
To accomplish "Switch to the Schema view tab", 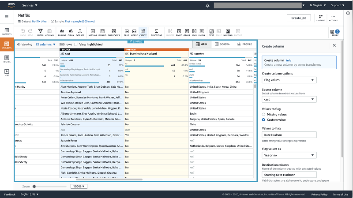I will [222, 45].
